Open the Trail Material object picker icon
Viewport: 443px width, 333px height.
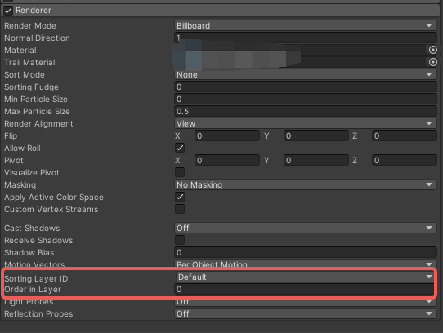click(x=433, y=62)
